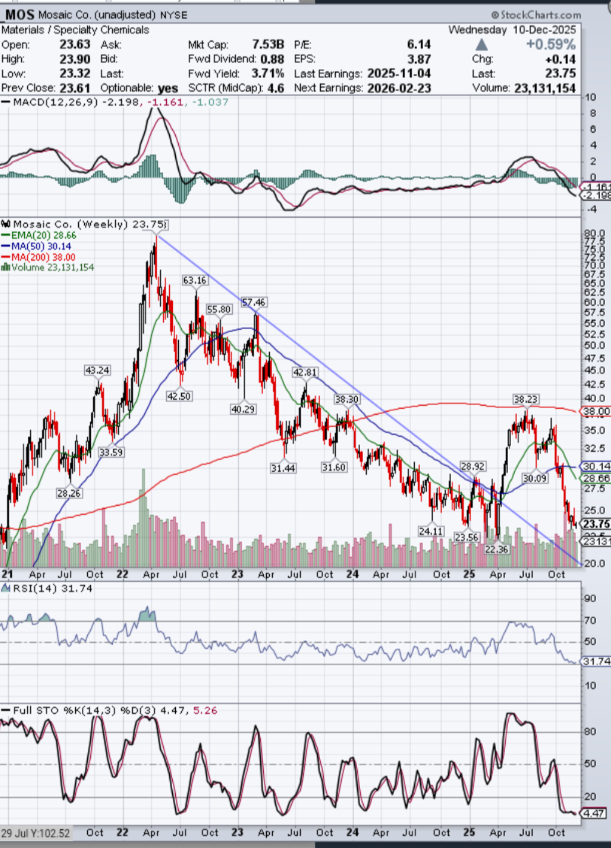This screenshot has width=611, height=848.
Task: Click the +0.59% percent change value
Action: click(x=550, y=44)
